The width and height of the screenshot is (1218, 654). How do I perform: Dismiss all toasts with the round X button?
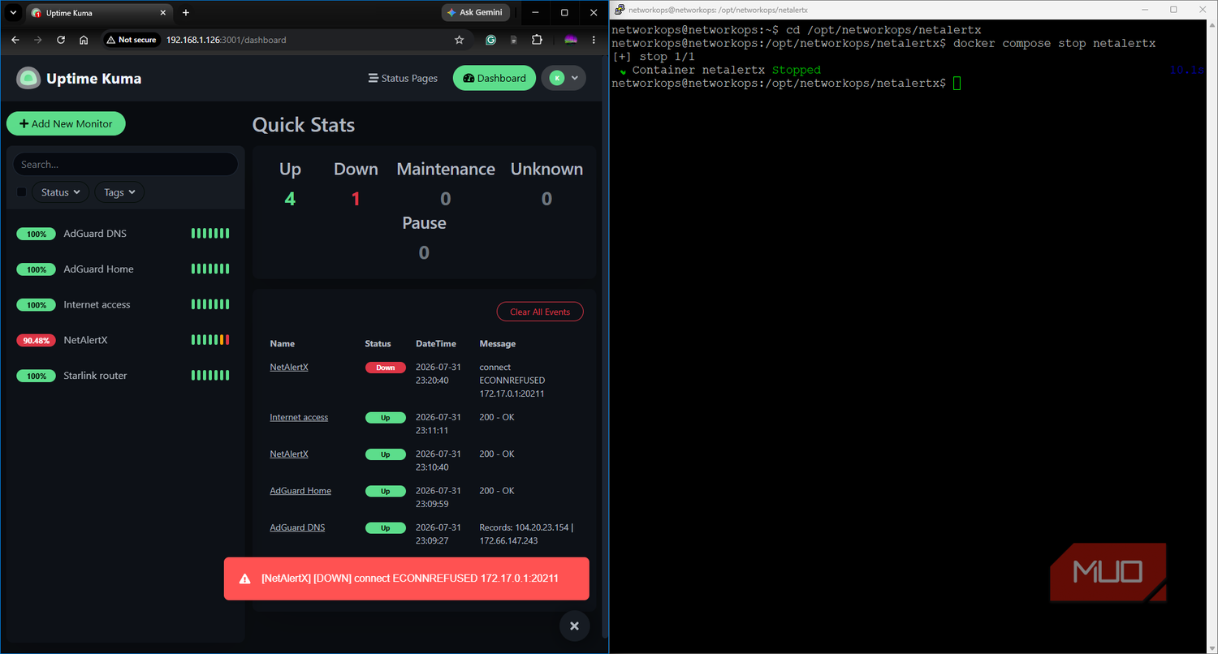[574, 626]
